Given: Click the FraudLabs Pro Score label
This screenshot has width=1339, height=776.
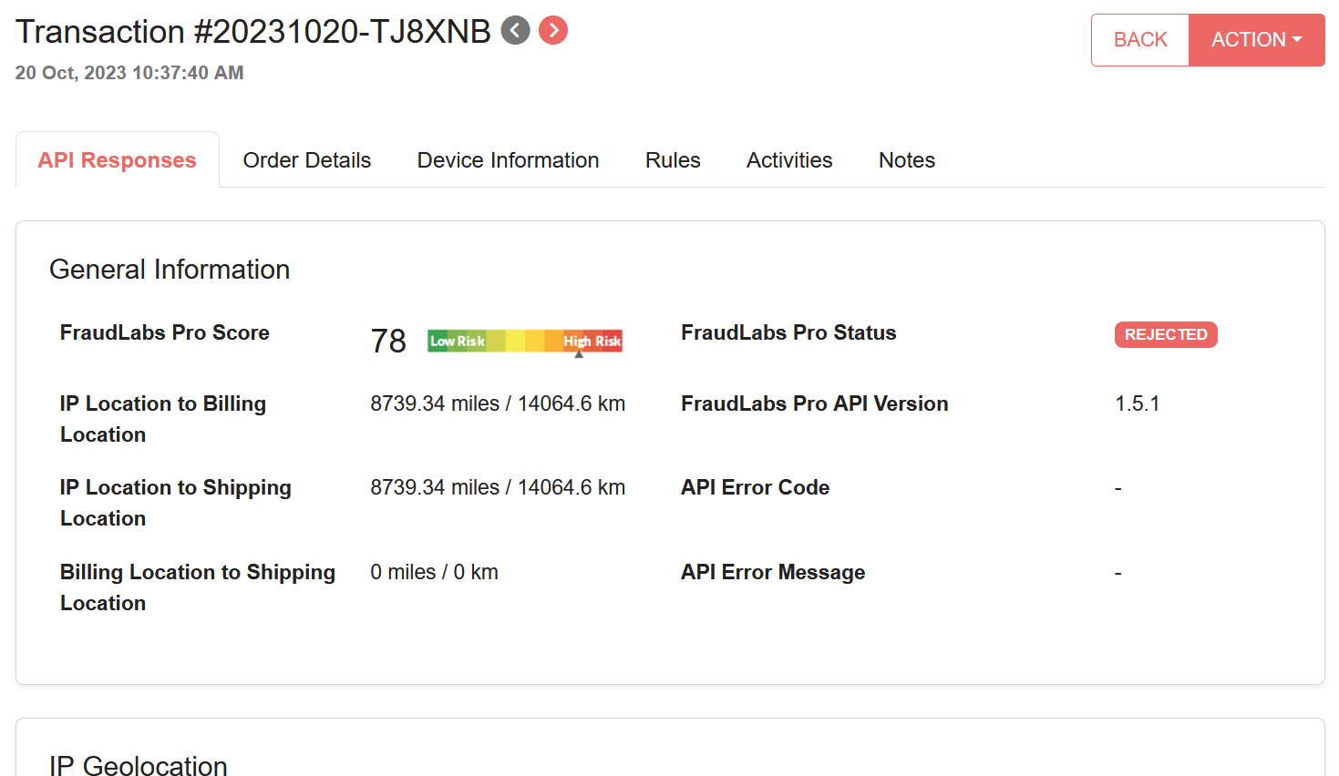Looking at the screenshot, I should click(165, 332).
